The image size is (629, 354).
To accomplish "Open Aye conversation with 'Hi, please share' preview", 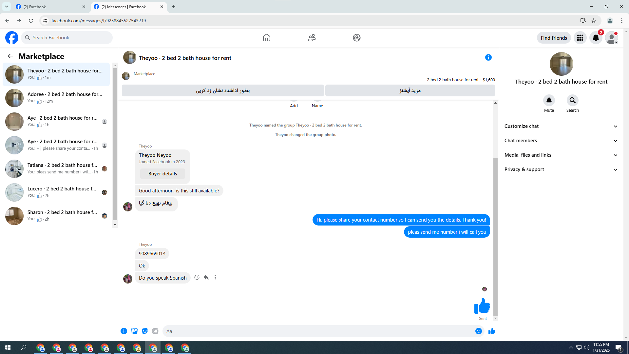I will coord(56,145).
